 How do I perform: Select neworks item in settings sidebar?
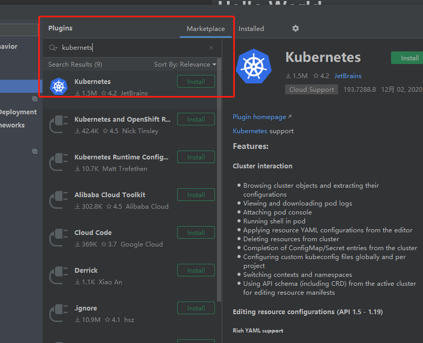pos(12,125)
